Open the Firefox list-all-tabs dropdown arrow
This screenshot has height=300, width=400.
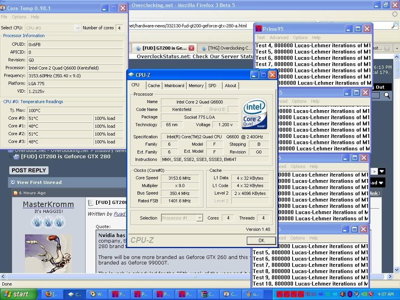click(397, 48)
